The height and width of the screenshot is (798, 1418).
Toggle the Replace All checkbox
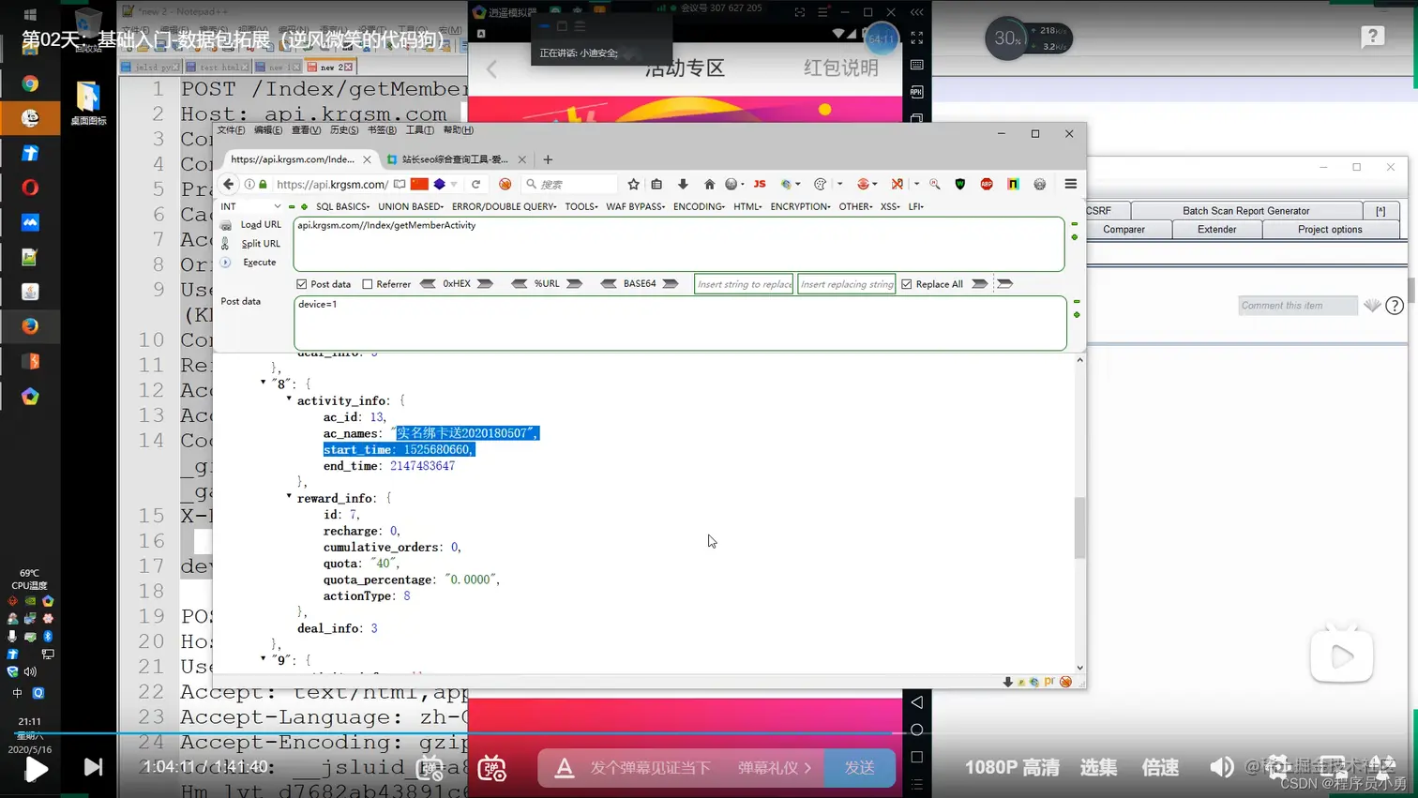tap(907, 284)
